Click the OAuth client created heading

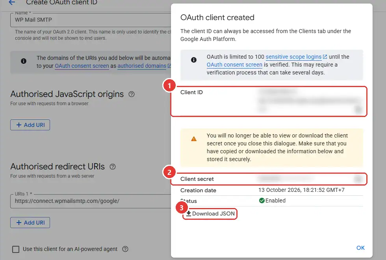(217, 17)
